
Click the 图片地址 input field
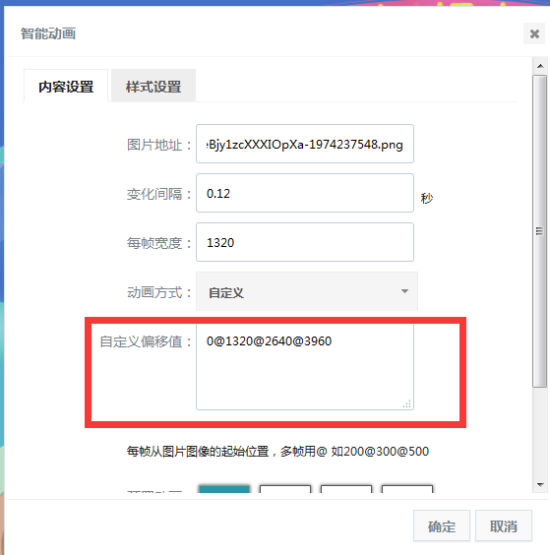pyautogui.click(x=305, y=144)
